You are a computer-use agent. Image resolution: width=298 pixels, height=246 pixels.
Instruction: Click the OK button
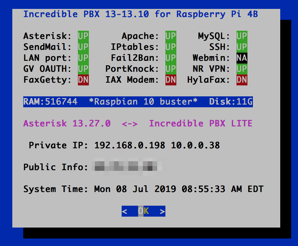[x=144, y=211]
